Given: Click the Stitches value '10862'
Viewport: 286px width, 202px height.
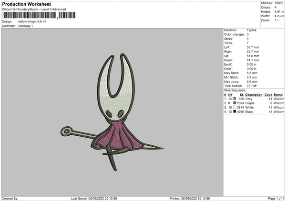Looking at the screenshot, I should pos(279,3).
